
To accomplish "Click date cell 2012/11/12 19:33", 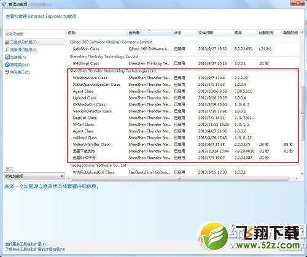I will coord(214,125).
